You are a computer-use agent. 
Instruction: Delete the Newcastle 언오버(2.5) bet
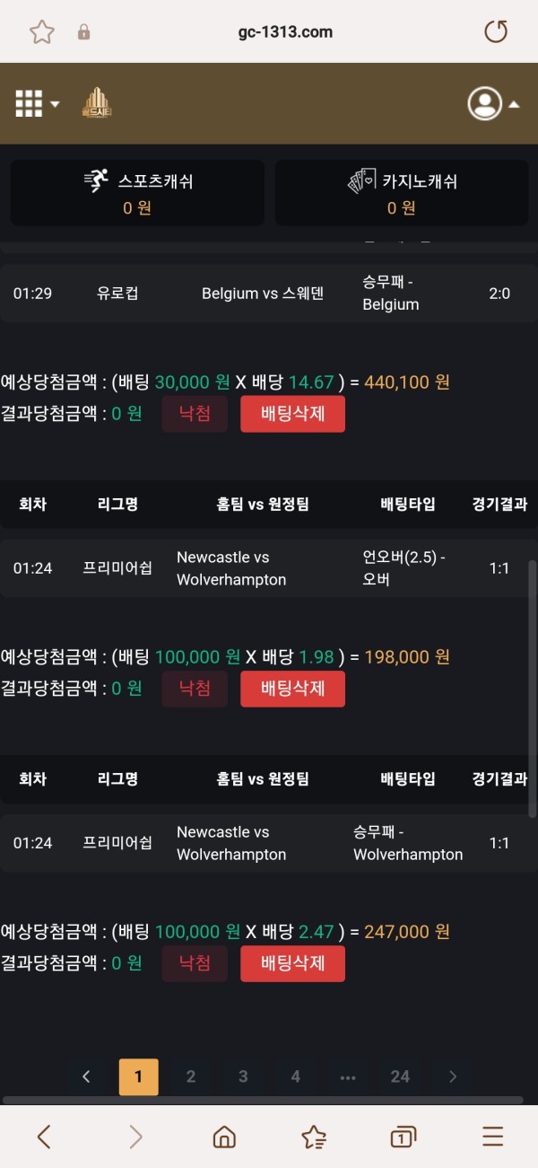point(292,689)
